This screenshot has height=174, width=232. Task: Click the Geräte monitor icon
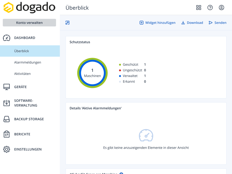click(7, 87)
